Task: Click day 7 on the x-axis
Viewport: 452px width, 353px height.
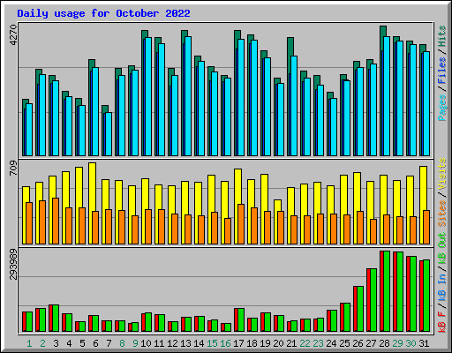Action: click(109, 343)
